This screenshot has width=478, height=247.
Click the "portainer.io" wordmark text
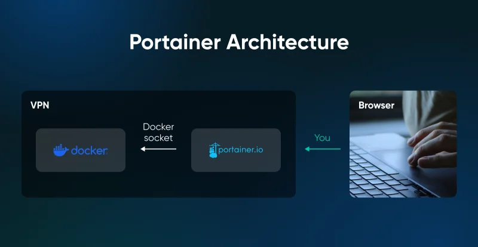241,150
